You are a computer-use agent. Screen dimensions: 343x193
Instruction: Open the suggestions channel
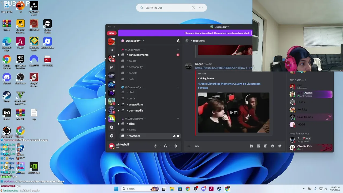pos(150,105)
